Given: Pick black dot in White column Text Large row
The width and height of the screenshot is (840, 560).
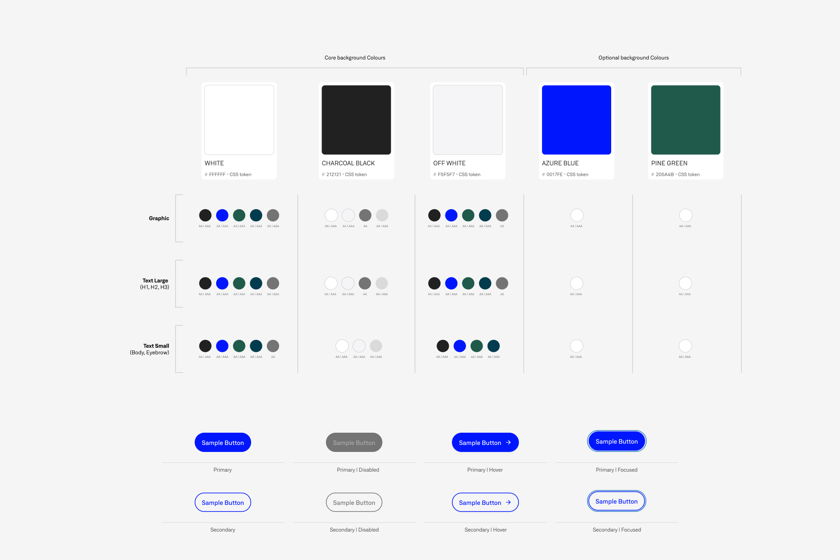Looking at the screenshot, I should [x=205, y=283].
